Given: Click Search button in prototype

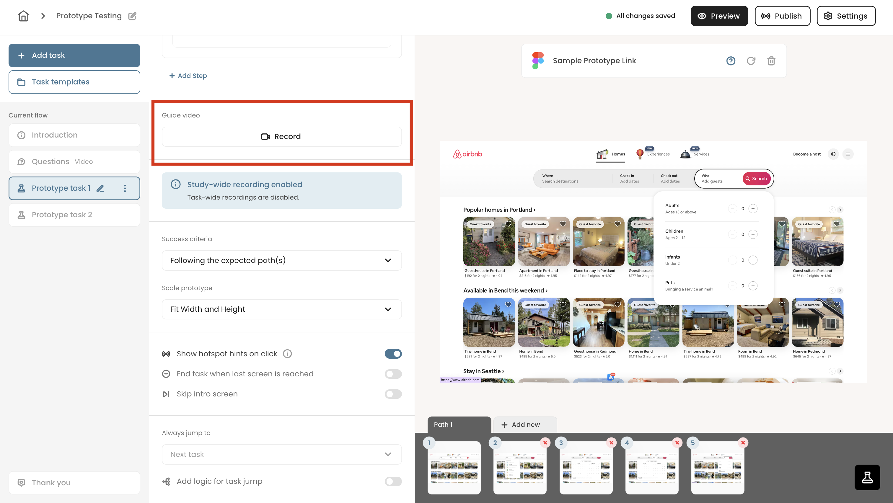Looking at the screenshot, I should point(756,178).
